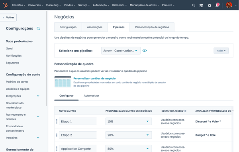239x152 pixels.
Task: Expand the Parceiros sidebar section
Action: click(x=38, y=138)
